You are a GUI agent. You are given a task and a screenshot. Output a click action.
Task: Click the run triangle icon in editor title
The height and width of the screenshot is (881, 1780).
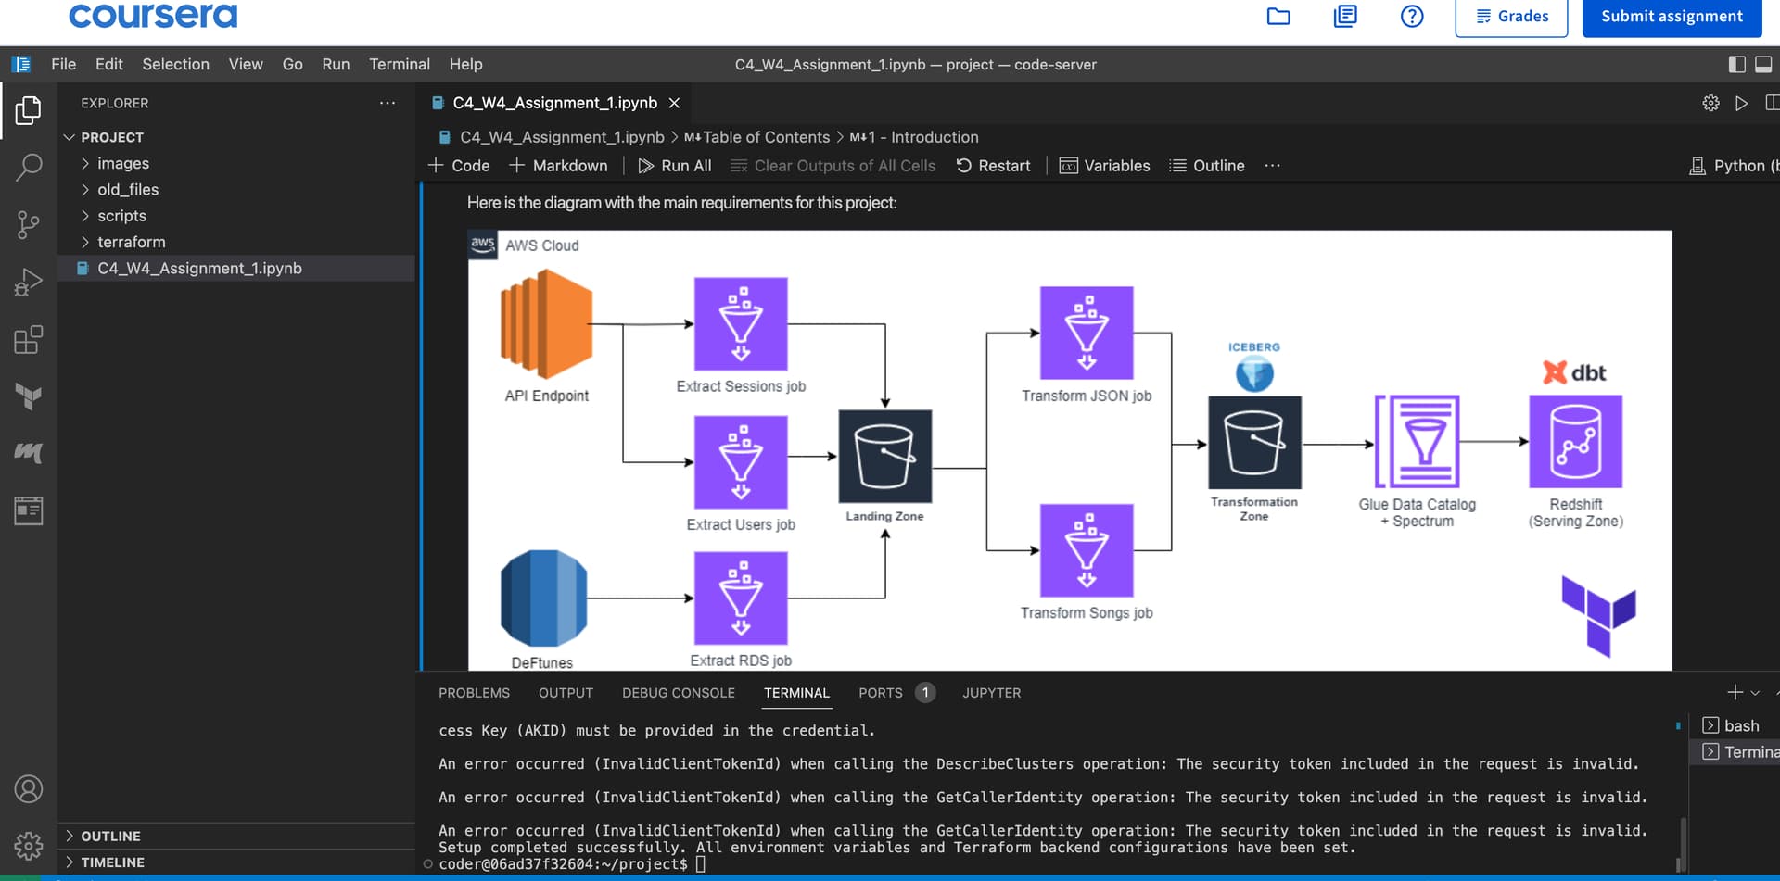click(x=1741, y=103)
